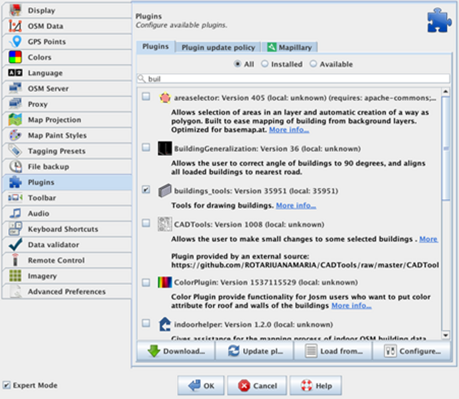Viewport: 459px width, 399px height.
Task: Click the areaselector plugin icon
Action: [x=165, y=98]
